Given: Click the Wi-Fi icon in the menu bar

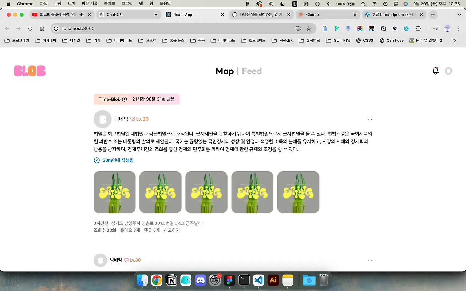Looking at the screenshot, I should 374,4.
